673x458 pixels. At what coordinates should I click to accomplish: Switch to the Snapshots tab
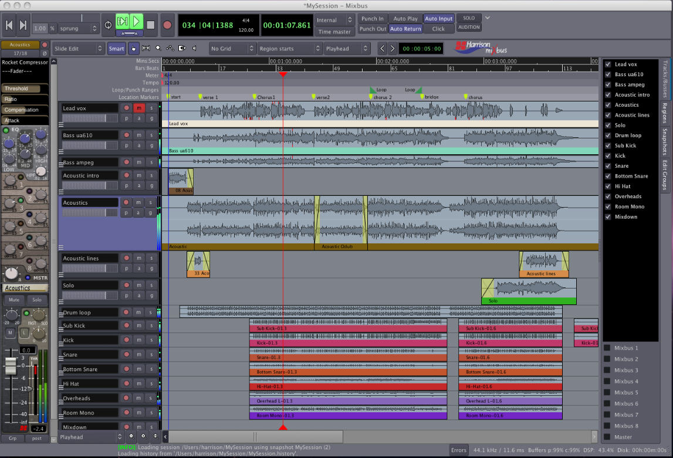click(x=665, y=143)
